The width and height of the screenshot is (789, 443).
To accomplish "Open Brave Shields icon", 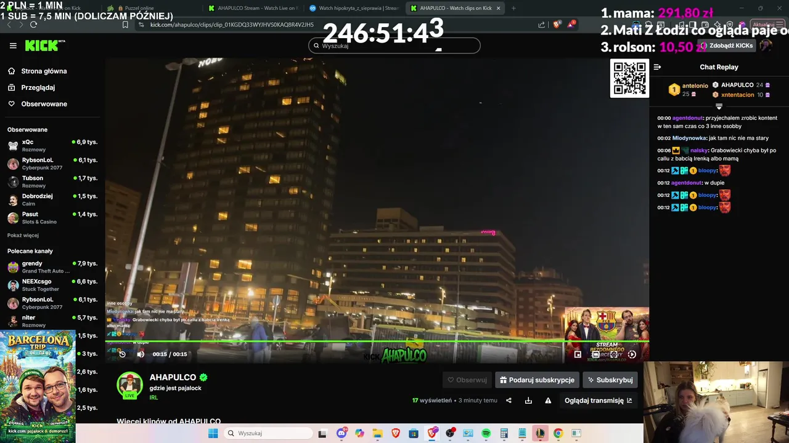I will pyautogui.click(x=556, y=25).
